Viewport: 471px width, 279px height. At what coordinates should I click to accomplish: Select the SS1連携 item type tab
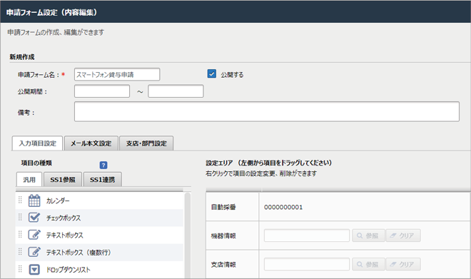pos(103,180)
